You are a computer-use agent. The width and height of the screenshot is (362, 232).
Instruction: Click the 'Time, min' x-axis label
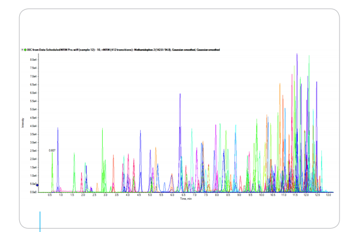tap(186, 199)
